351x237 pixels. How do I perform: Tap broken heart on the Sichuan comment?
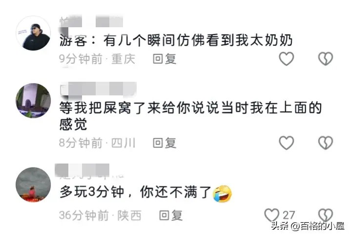click(326, 143)
